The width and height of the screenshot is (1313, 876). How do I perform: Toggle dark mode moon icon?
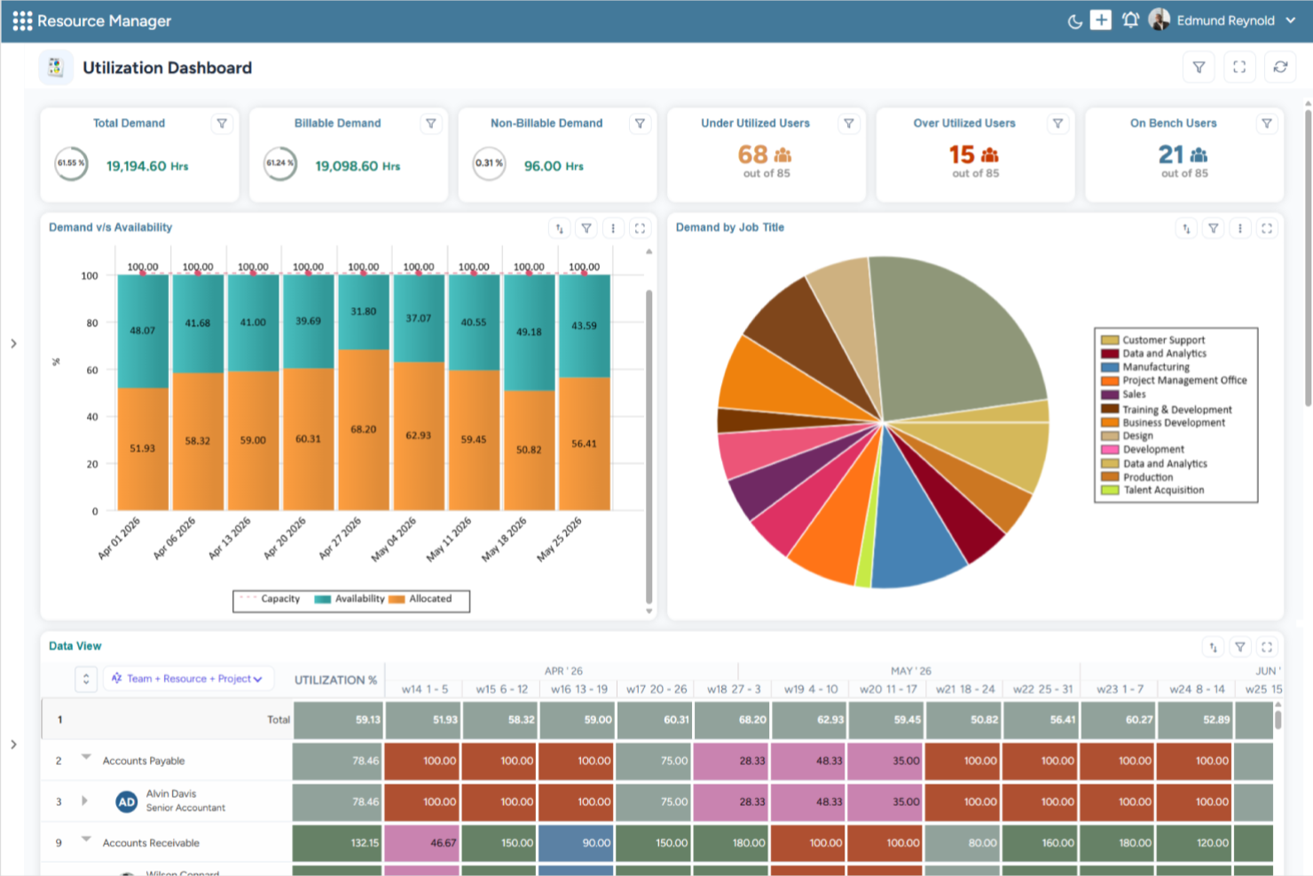(x=1074, y=21)
